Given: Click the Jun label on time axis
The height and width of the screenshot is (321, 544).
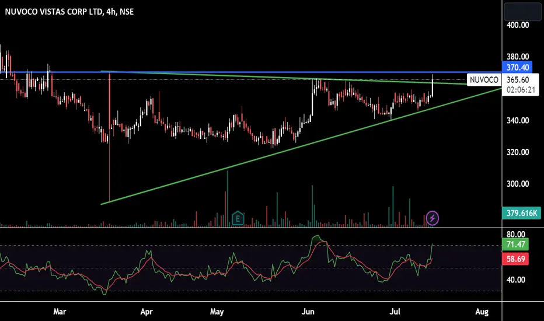Looking at the screenshot, I should point(308,312).
